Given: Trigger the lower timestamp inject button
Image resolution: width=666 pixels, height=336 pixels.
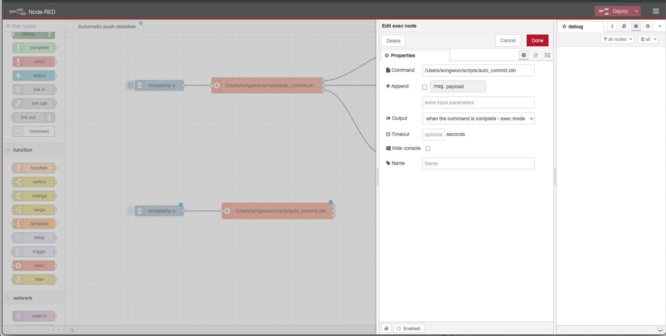Looking at the screenshot, I should tap(131, 211).
